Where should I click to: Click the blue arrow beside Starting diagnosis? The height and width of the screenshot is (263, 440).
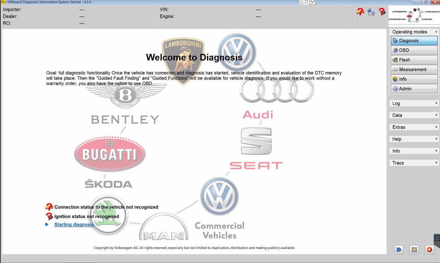pyautogui.click(x=47, y=225)
